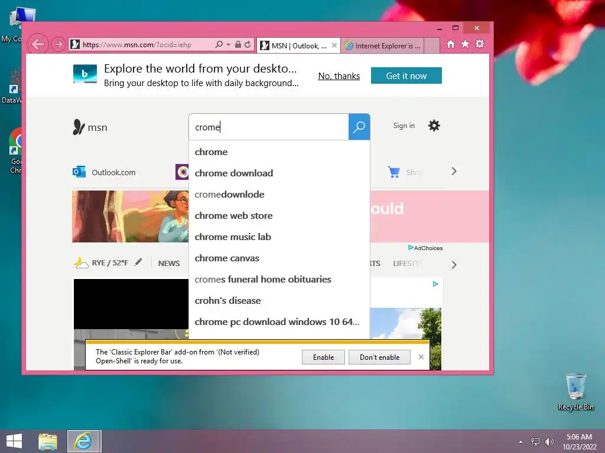Click the network tray icon
Viewport: 605px width, 453px height.
click(x=535, y=441)
